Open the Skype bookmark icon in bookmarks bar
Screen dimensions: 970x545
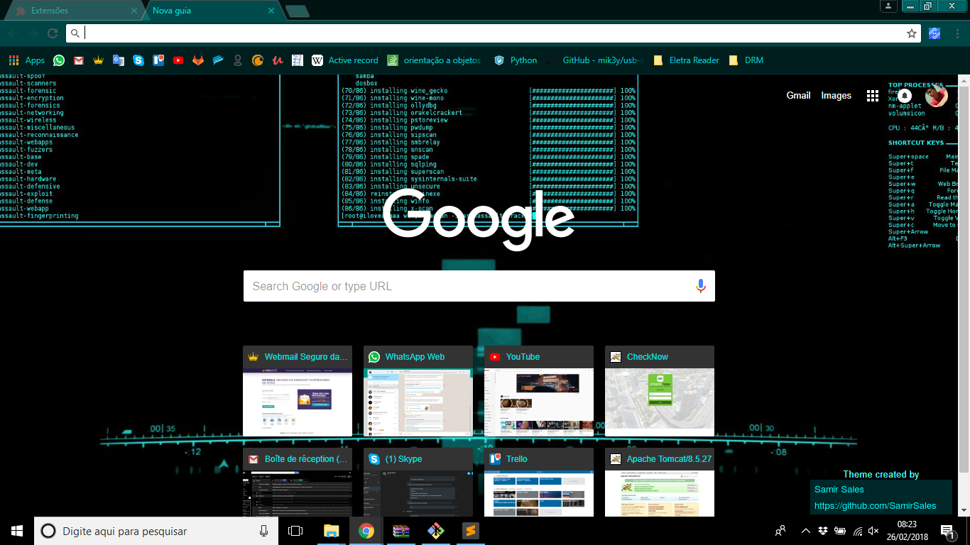click(138, 60)
